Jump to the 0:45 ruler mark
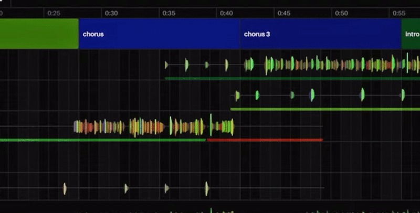This screenshot has width=420, height=213. 284,13
